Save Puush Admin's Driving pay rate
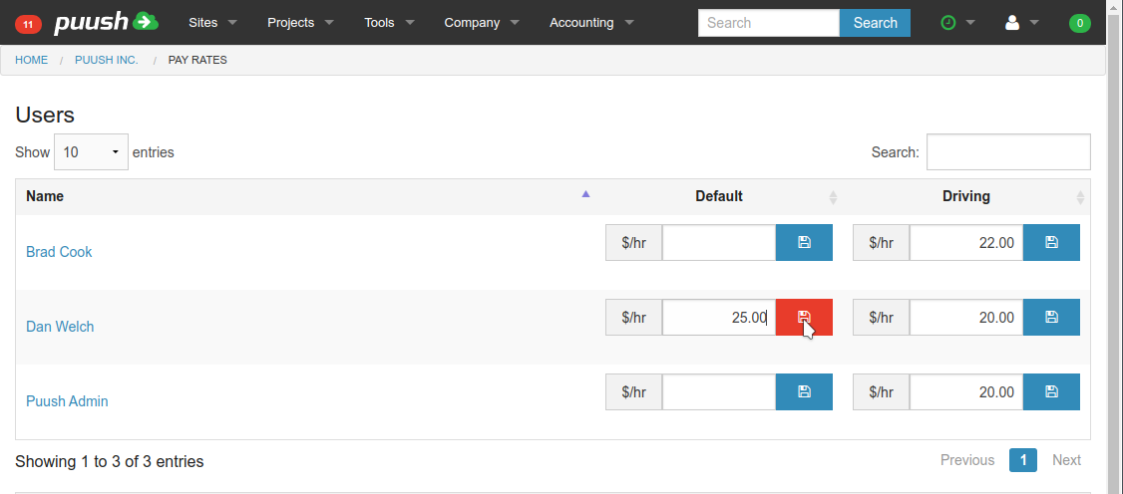This screenshot has width=1123, height=494. (1051, 392)
